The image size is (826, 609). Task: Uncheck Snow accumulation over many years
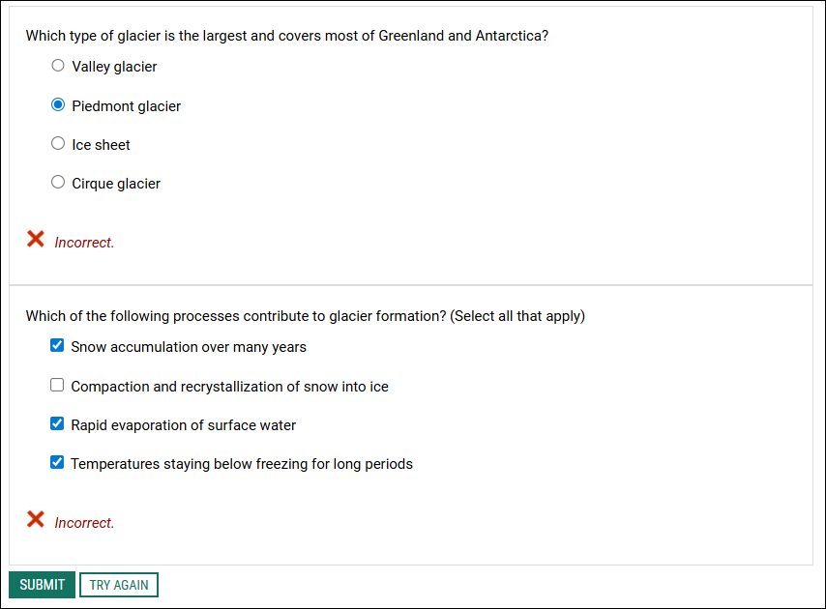(x=56, y=344)
